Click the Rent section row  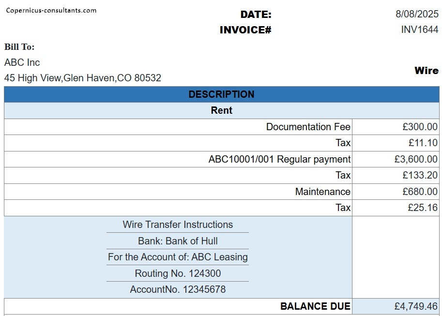221,110
